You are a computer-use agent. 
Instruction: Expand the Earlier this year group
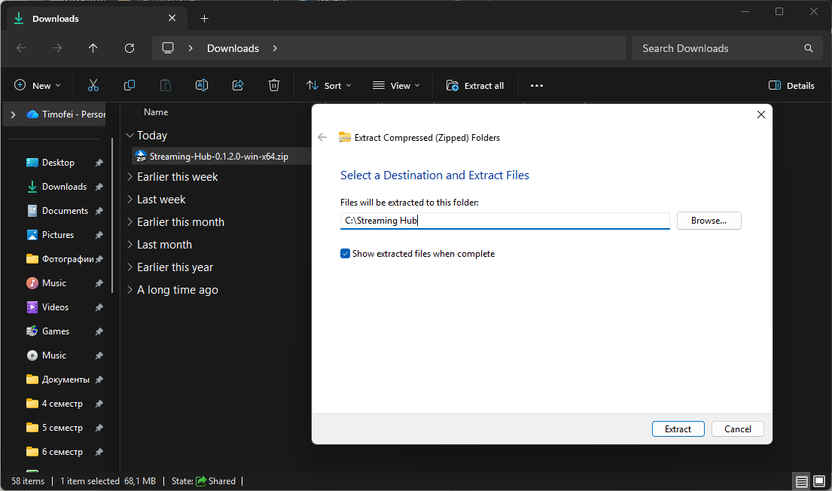pyautogui.click(x=130, y=267)
